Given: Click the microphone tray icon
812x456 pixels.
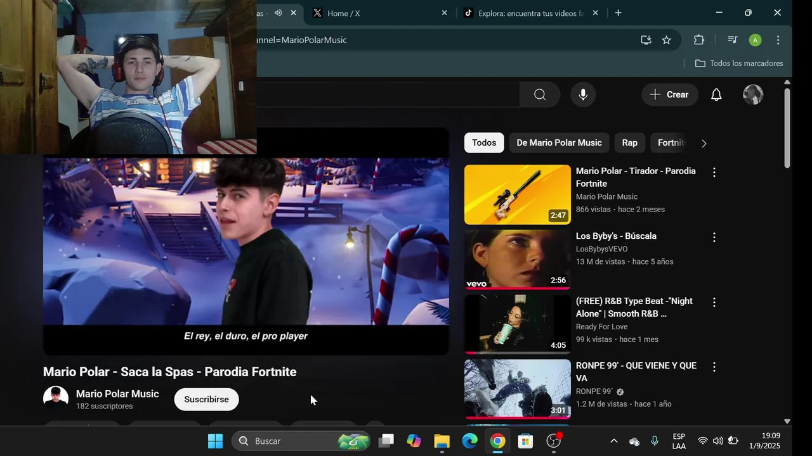Looking at the screenshot, I should pyautogui.click(x=655, y=441).
